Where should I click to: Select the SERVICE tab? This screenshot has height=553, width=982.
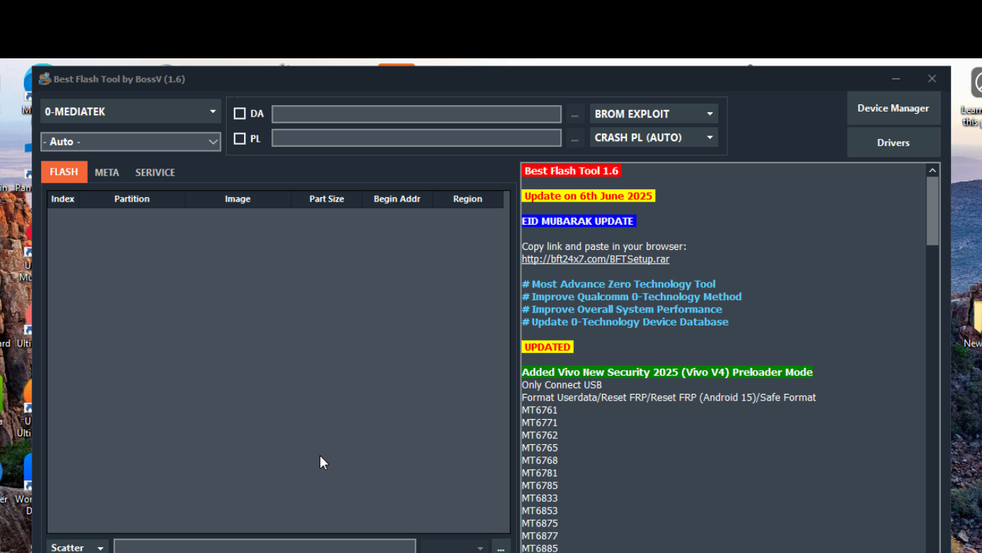[x=155, y=173]
